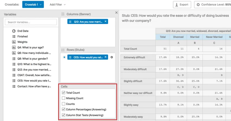This screenshot has width=231, height=121.
Task: Remove Q12 from Columns banner
Action: [106, 21]
